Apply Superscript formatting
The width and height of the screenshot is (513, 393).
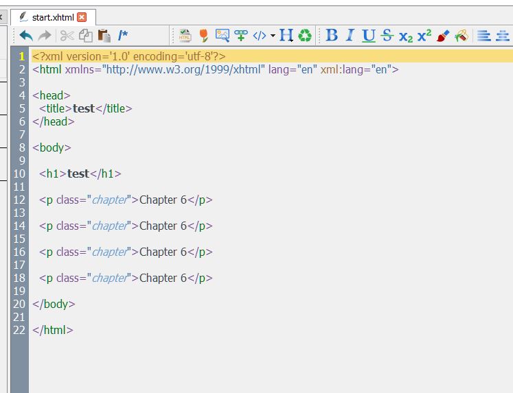[x=424, y=35]
